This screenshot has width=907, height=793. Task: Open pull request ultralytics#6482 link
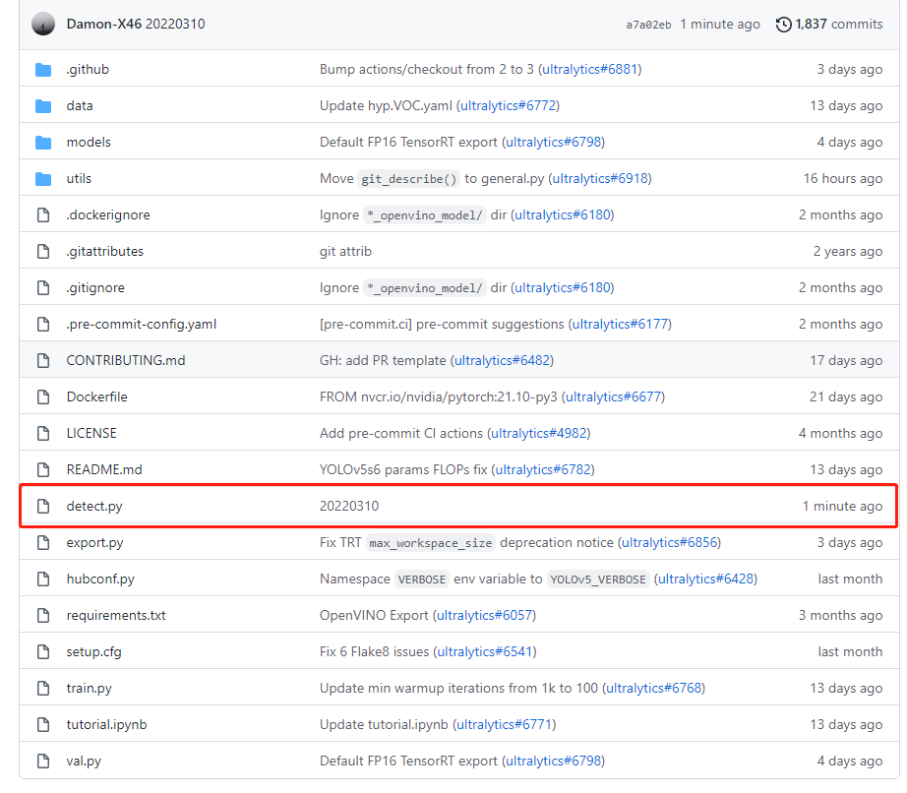[502, 361]
